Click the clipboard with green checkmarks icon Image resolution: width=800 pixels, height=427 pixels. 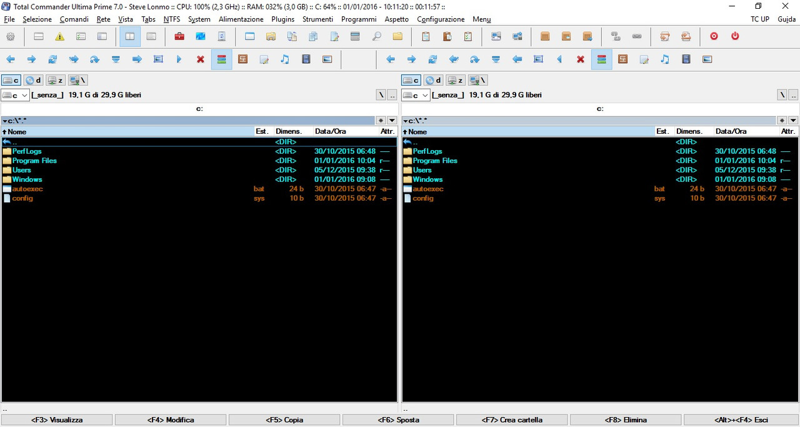click(x=467, y=37)
